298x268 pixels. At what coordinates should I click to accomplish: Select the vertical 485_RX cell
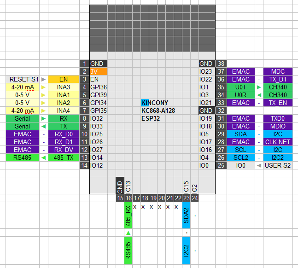(128, 216)
